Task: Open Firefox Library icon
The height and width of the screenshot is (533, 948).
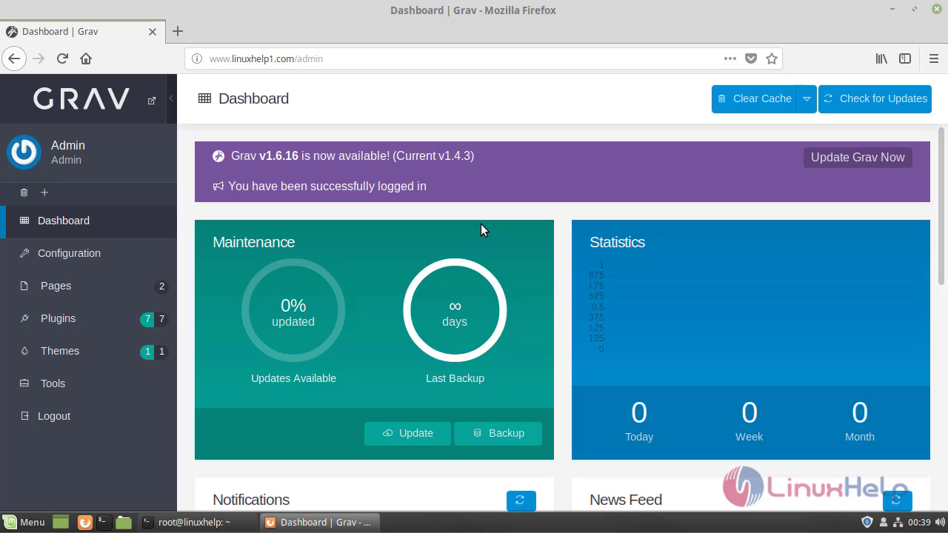Action: pyautogui.click(x=881, y=58)
